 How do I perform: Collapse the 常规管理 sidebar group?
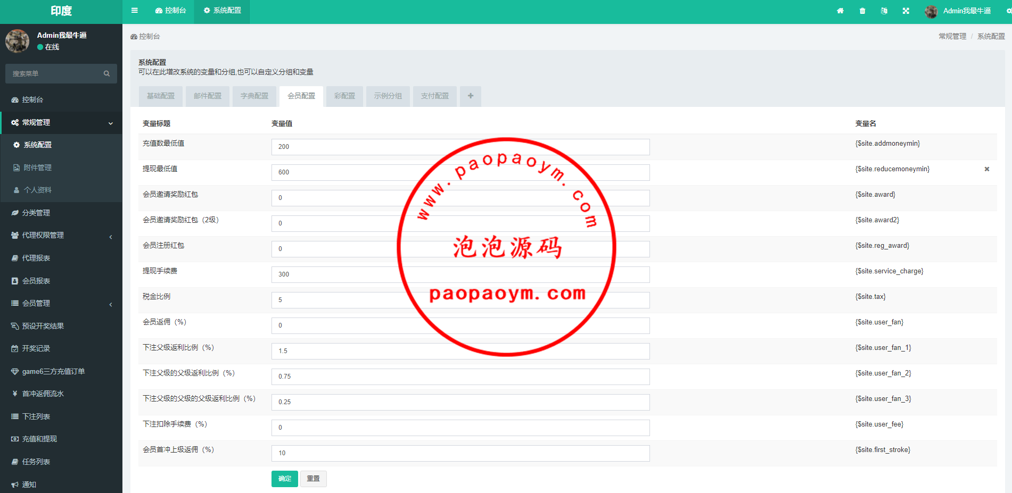click(x=61, y=122)
